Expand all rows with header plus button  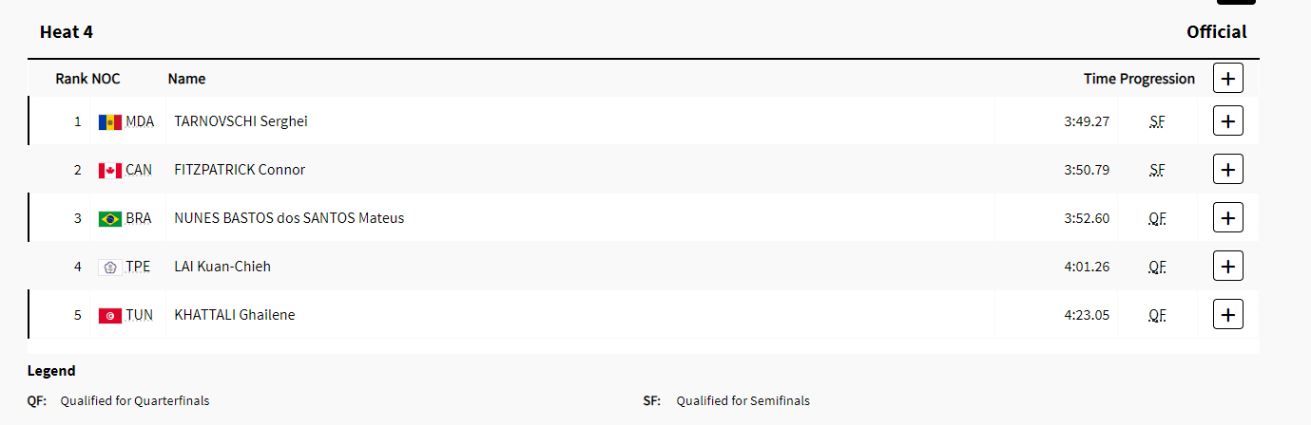point(1228,78)
